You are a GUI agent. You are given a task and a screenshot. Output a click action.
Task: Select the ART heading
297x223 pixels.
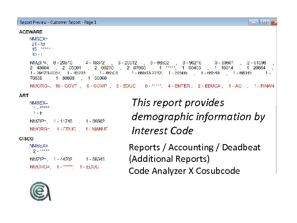[x=24, y=95]
